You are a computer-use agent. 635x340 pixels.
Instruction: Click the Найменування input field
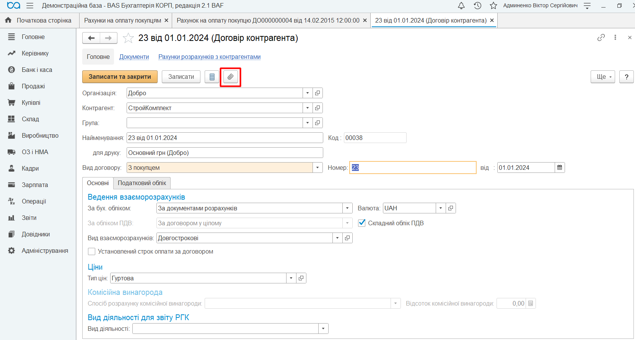(x=225, y=138)
